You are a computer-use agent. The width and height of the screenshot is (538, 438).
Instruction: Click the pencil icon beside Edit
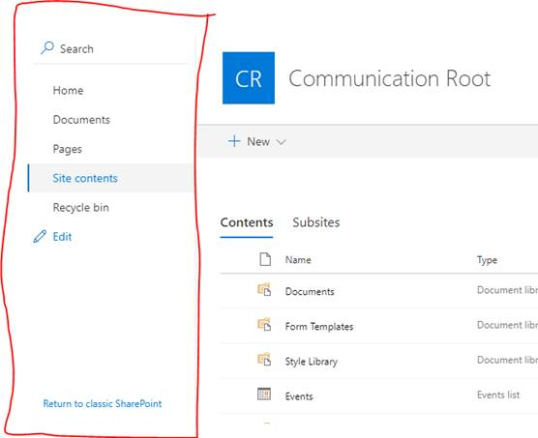(x=40, y=237)
